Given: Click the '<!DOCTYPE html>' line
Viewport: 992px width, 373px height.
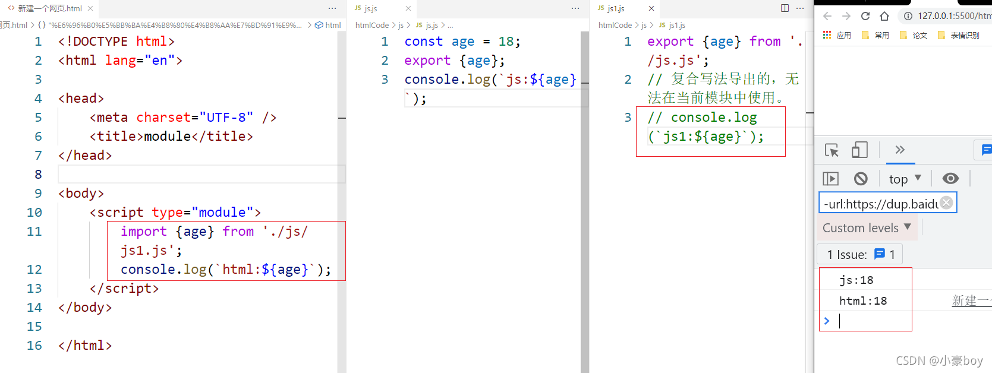Looking at the screenshot, I should 116,42.
